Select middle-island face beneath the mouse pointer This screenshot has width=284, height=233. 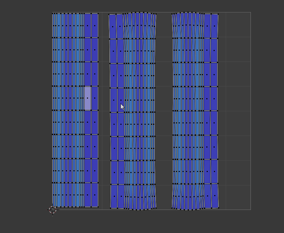pos(121,100)
